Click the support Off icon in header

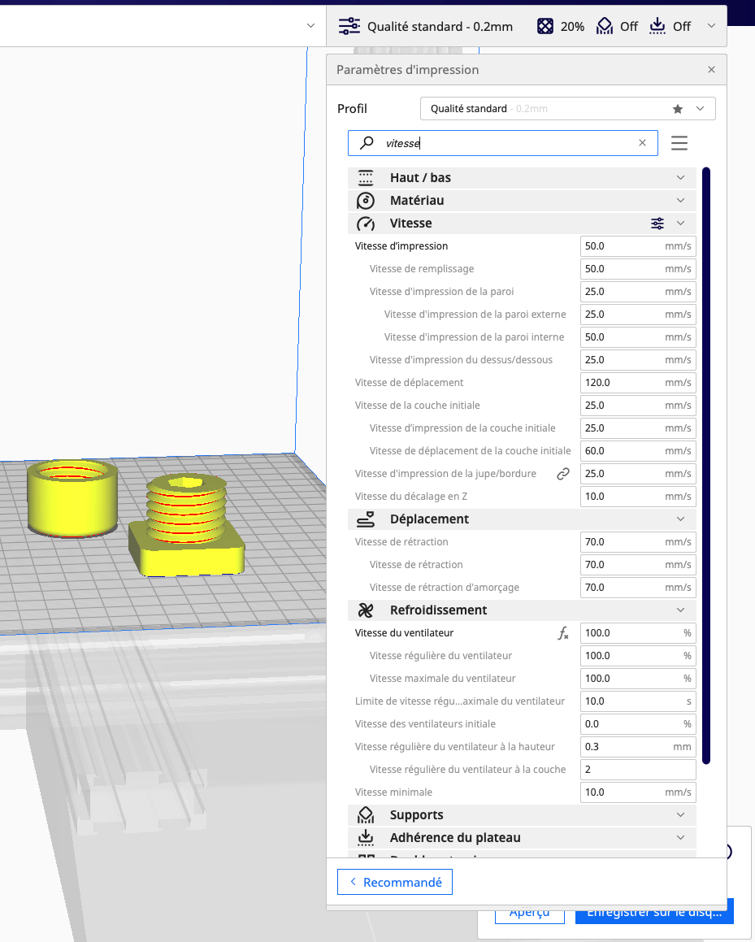pyautogui.click(x=604, y=27)
